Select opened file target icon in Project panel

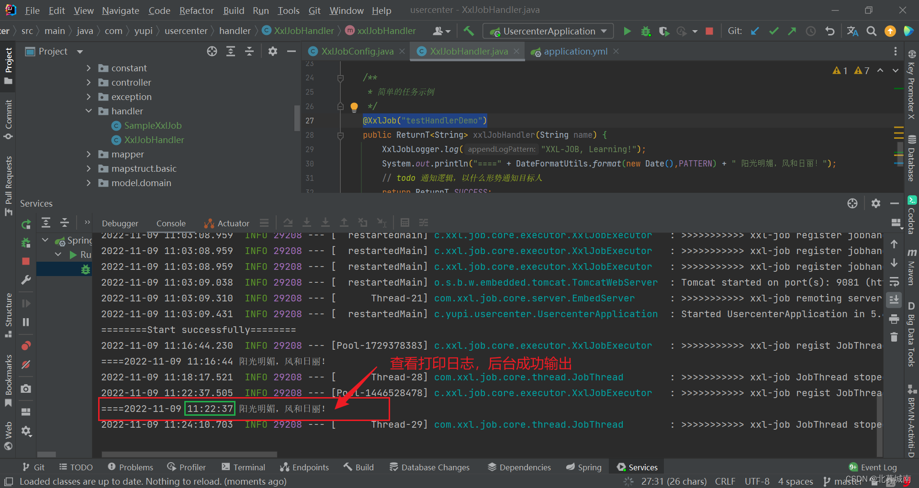point(212,51)
